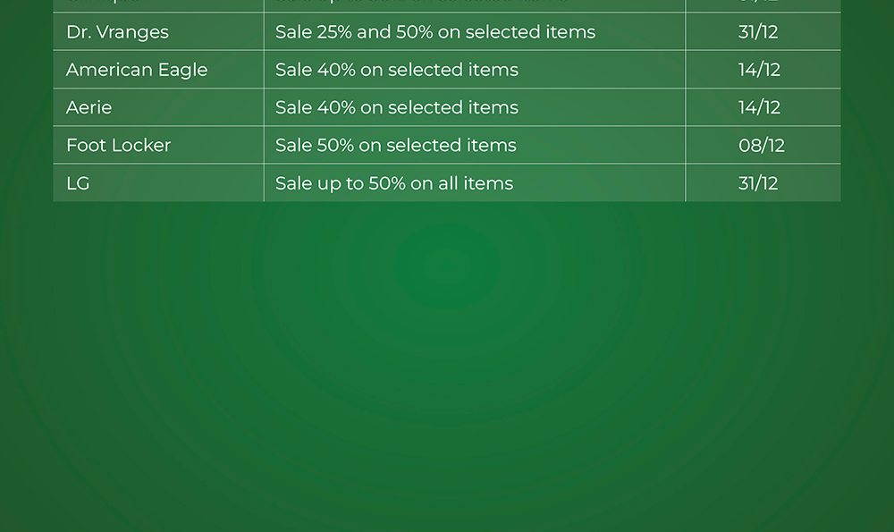Viewport: 894px width, 532px height.
Task: Select the American Eagle store name
Action: coord(137,70)
